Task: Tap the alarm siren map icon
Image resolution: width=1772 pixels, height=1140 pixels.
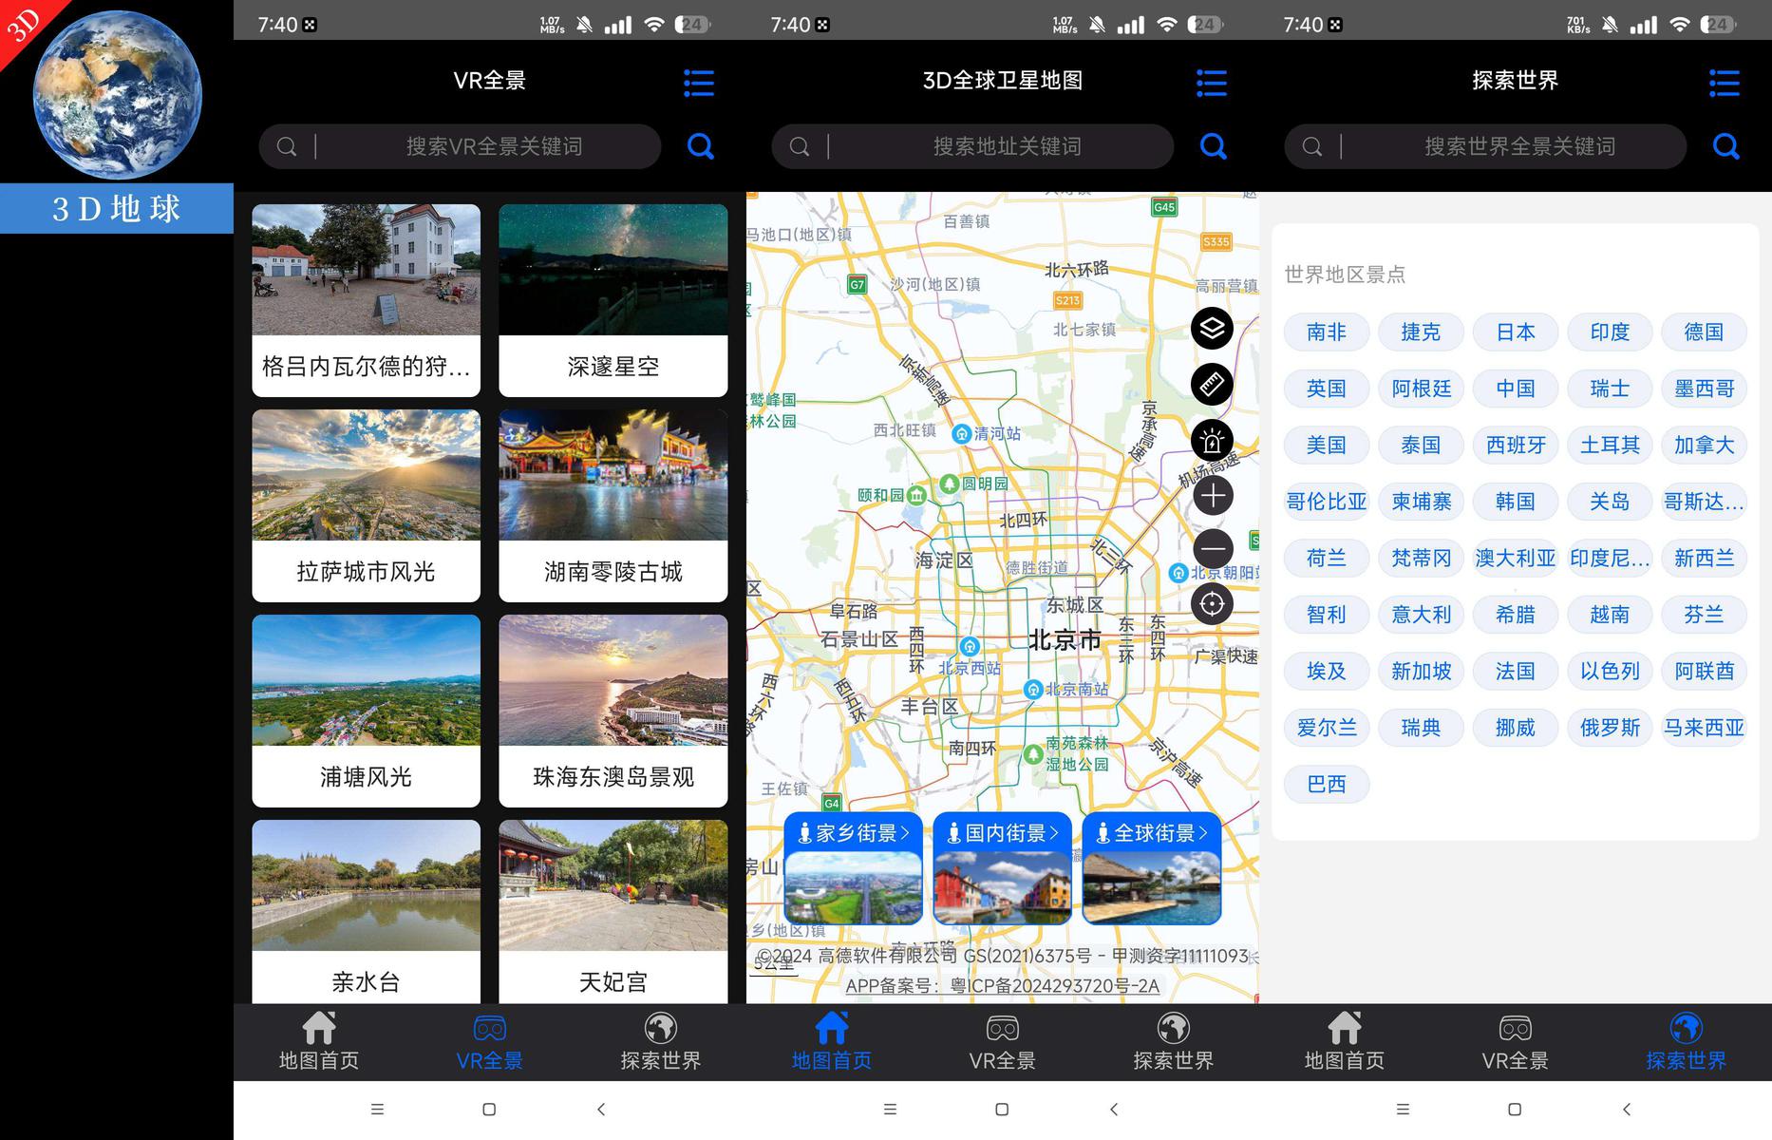Action: [x=1212, y=441]
